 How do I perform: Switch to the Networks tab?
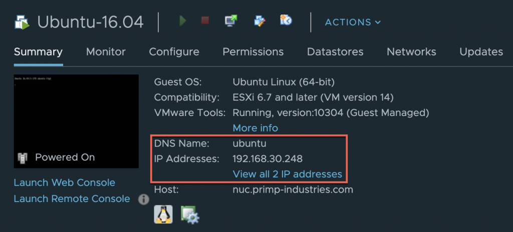pos(411,52)
